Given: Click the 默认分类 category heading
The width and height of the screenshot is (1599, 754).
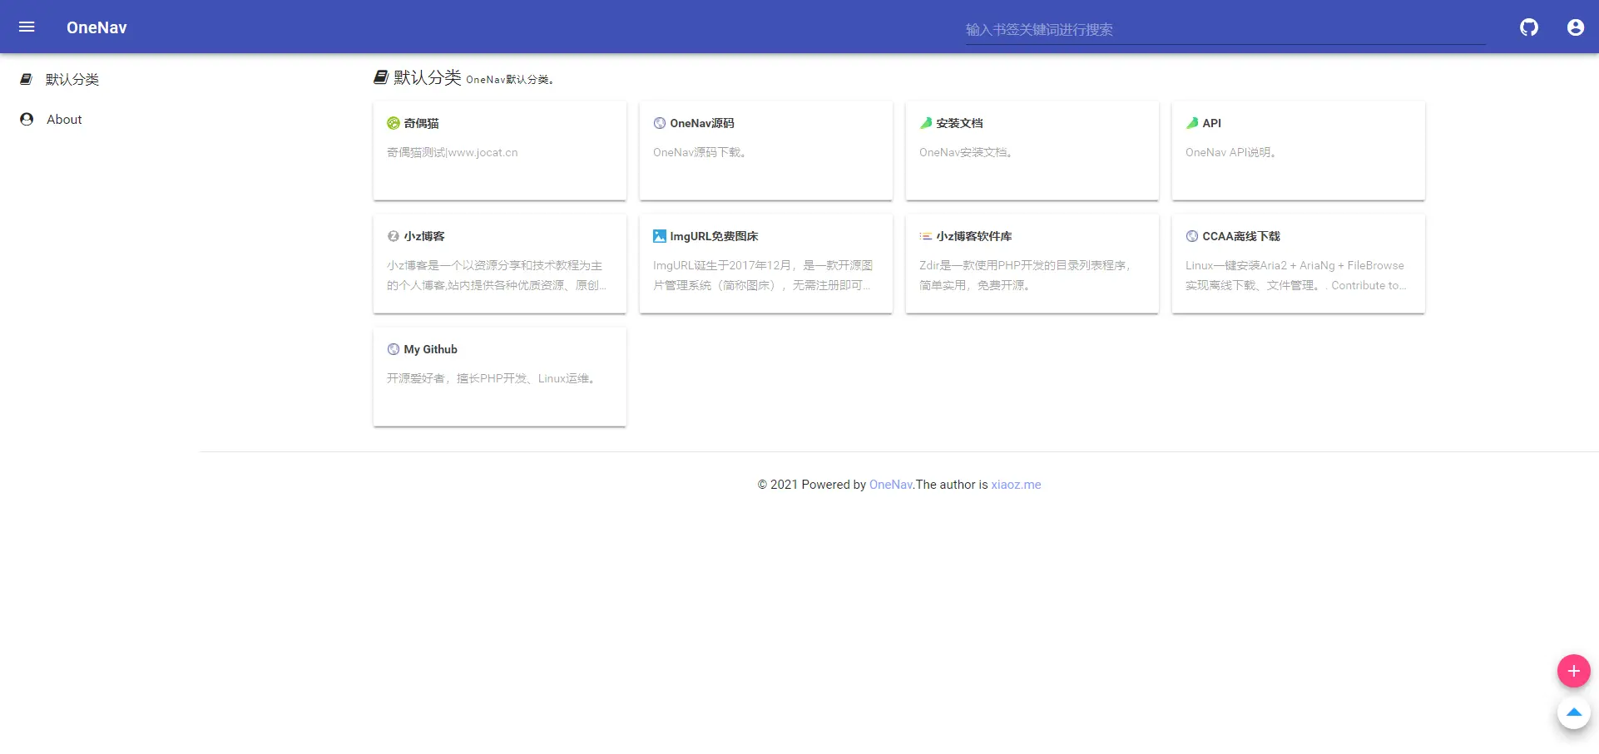Looking at the screenshot, I should point(428,77).
